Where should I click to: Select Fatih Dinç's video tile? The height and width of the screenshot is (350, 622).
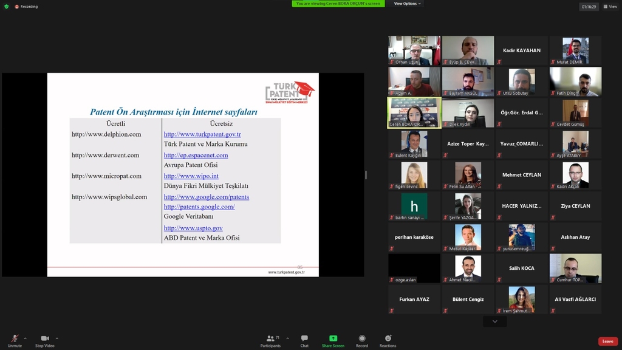pyautogui.click(x=576, y=81)
